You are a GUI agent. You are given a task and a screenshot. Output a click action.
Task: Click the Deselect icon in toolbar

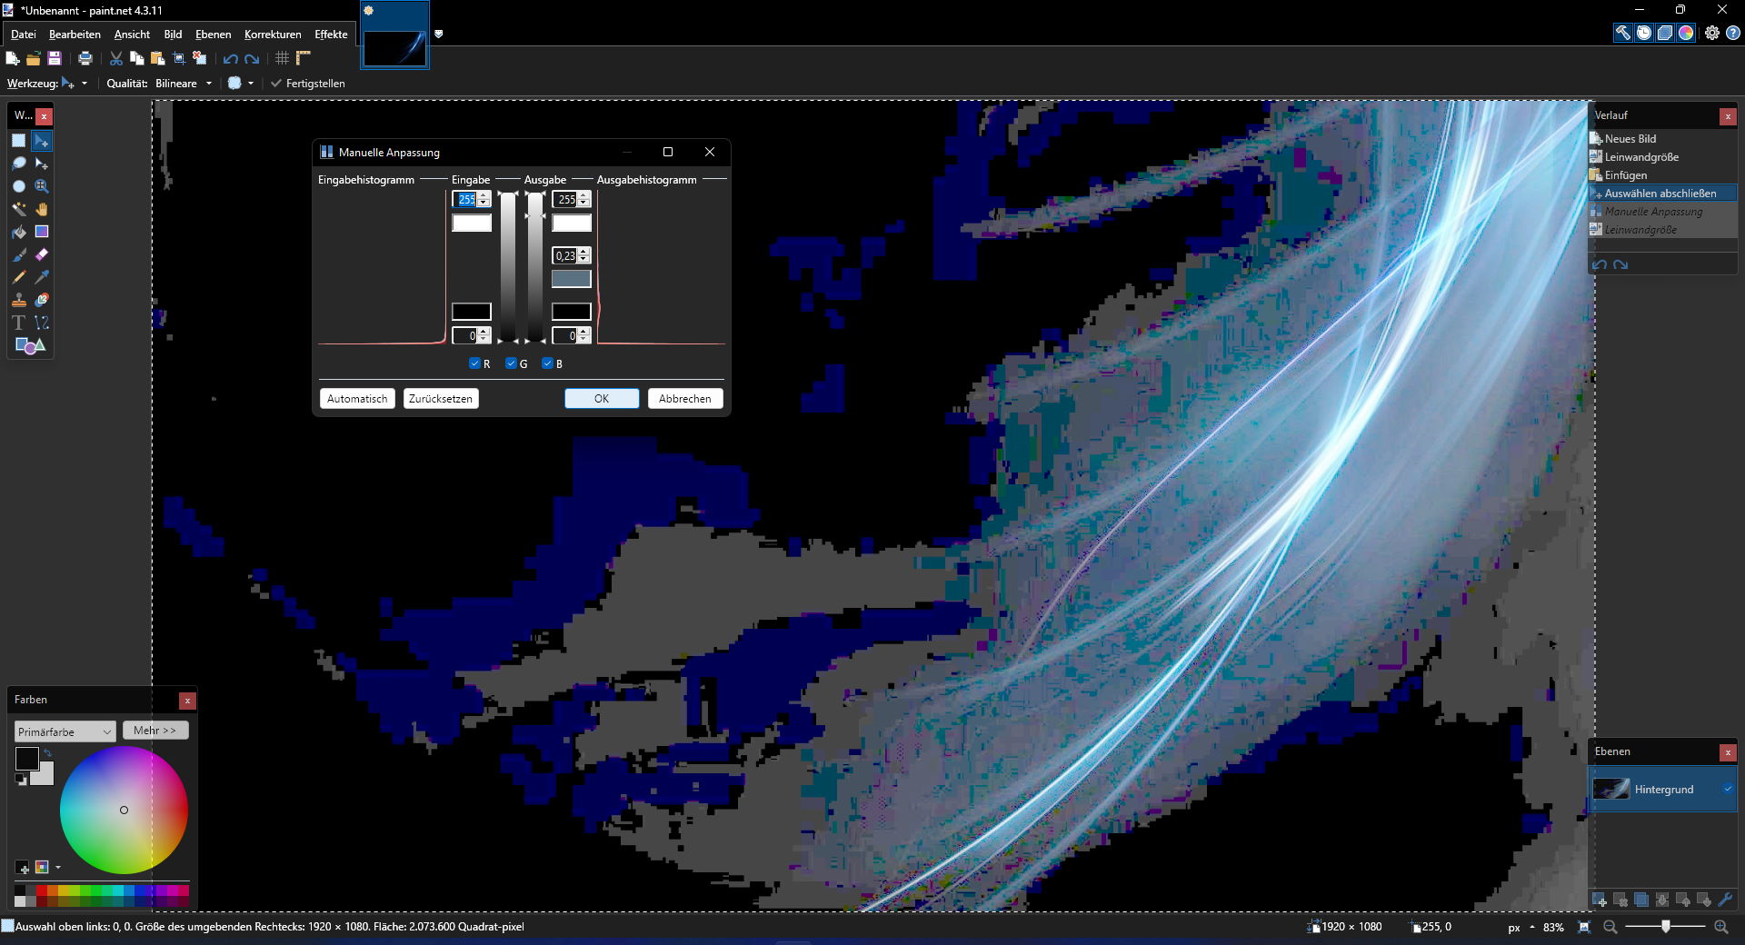click(x=200, y=58)
